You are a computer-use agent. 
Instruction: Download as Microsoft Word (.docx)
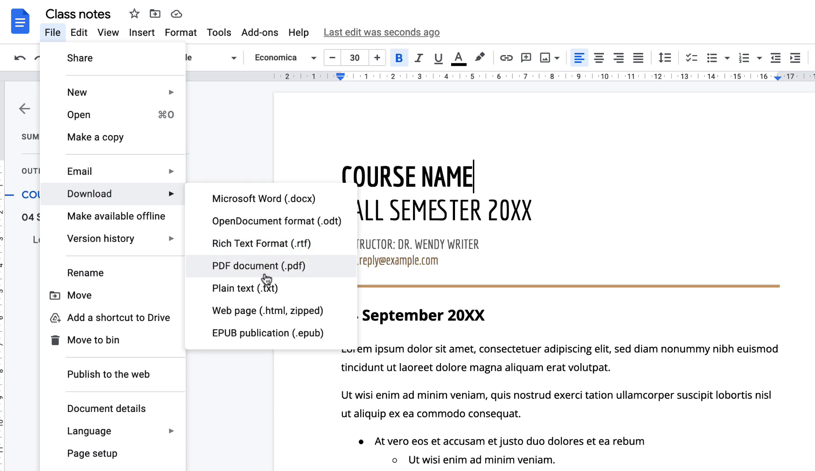(271, 199)
